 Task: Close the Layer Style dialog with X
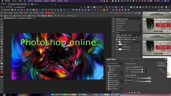coord(165,59)
